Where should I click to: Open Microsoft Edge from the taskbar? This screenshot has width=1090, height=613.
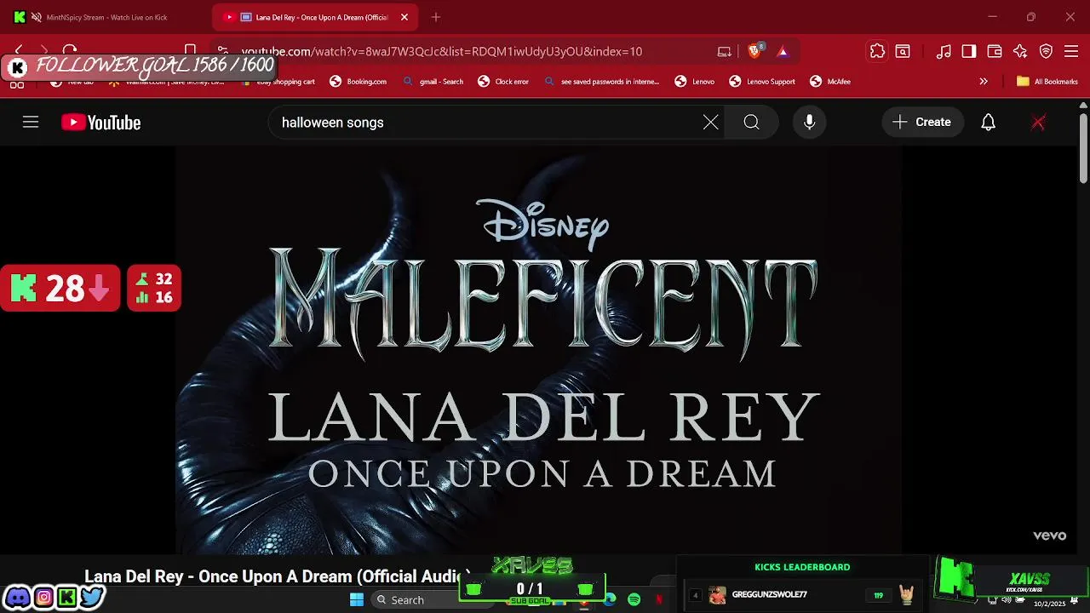tap(611, 599)
